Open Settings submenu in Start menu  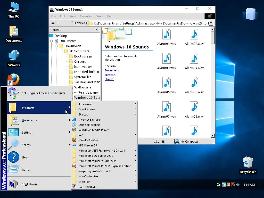39,133
